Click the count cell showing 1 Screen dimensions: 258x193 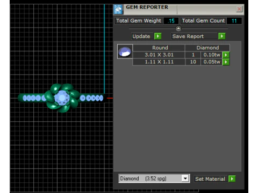pyautogui.click(x=193, y=55)
